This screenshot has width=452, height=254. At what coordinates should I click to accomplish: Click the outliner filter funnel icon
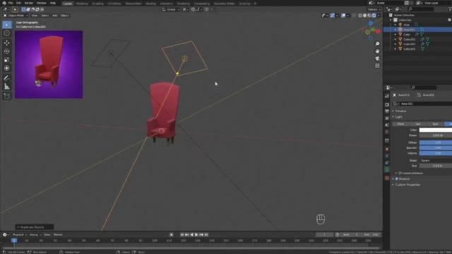450,9
